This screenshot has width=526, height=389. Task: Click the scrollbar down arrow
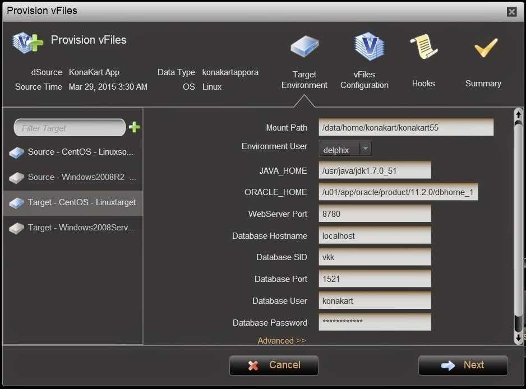(518, 337)
